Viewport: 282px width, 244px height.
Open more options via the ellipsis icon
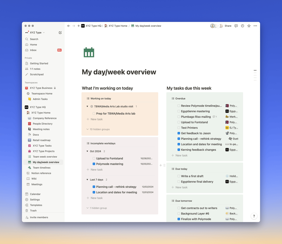[255, 26]
